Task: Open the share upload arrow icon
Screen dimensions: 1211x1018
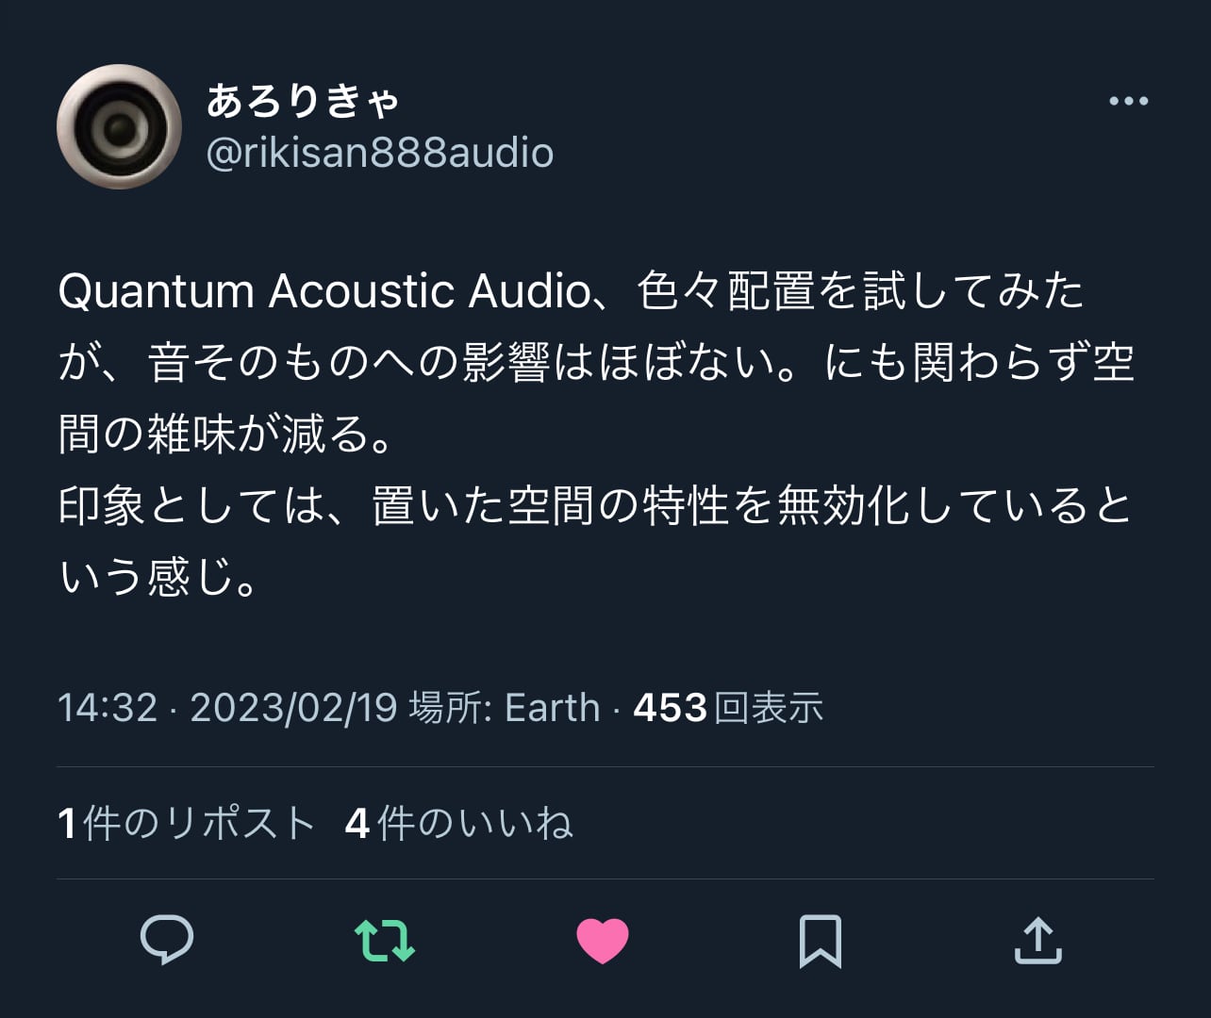Action: click(1037, 940)
